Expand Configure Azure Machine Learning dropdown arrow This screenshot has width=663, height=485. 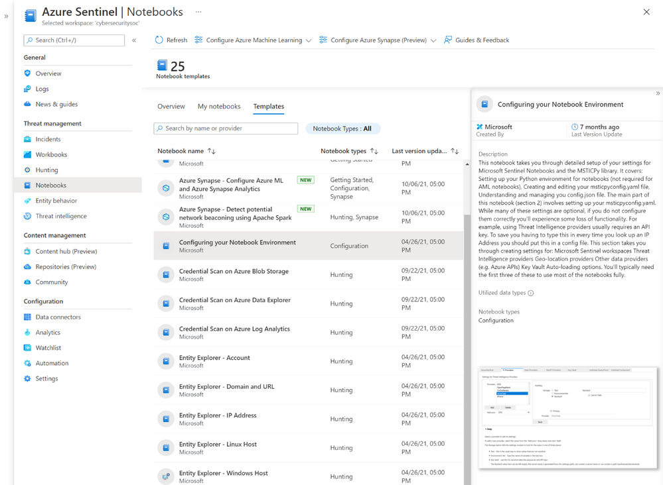(309, 40)
